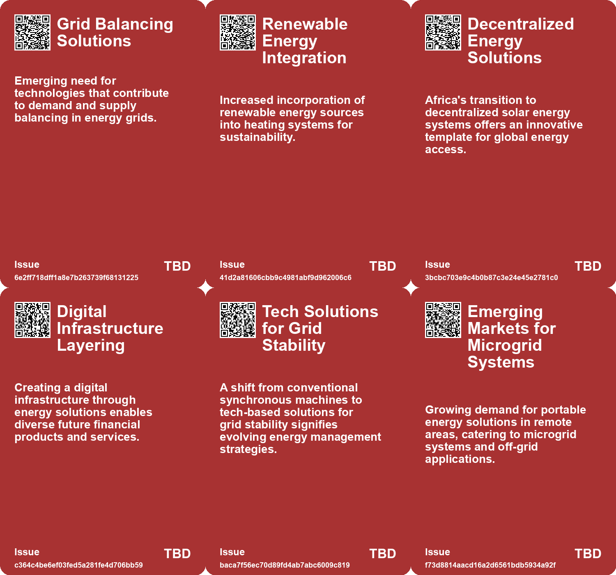
Task: Click the QR code on Grid Balancing Solutions card
Action: click(32, 32)
